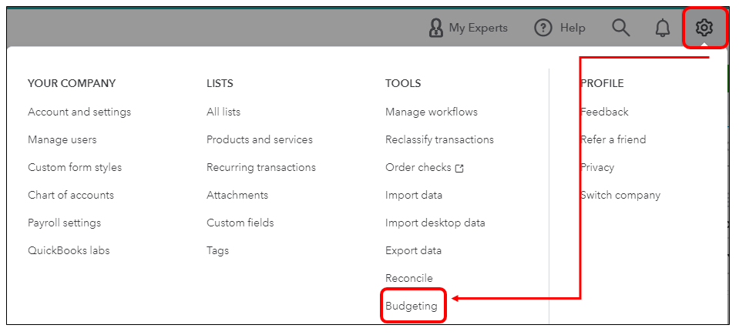Click Import desktop data

tap(435, 223)
